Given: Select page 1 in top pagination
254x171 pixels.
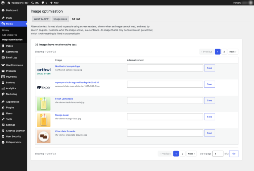Looking at the screenshot, I should pos(218,52).
